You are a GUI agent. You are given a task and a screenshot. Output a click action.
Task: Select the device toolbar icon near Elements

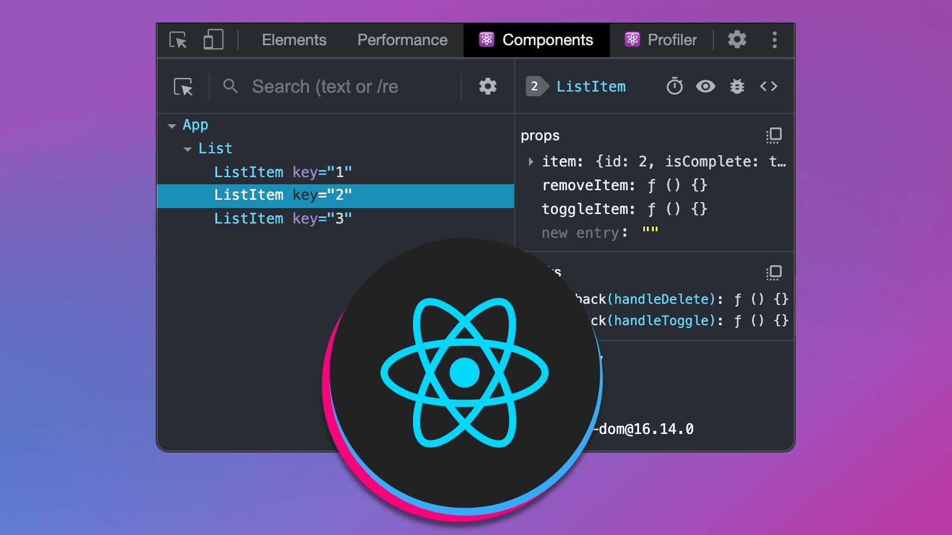[x=213, y=39]
